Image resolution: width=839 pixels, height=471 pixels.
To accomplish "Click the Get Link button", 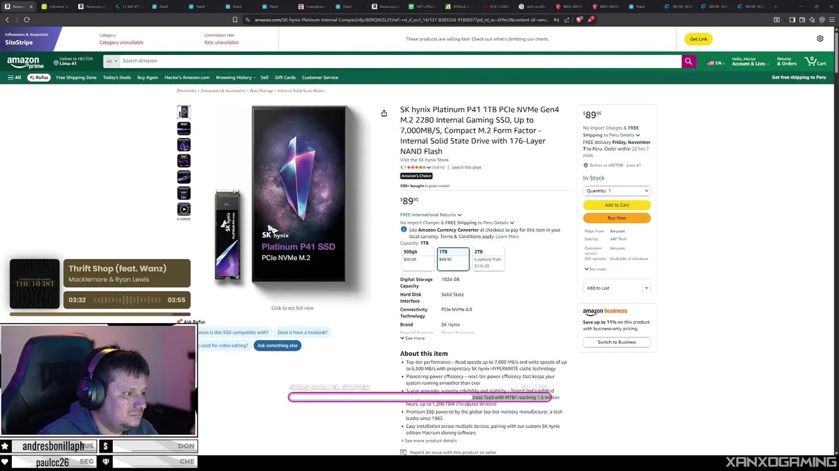I will (x=699, y=39).
